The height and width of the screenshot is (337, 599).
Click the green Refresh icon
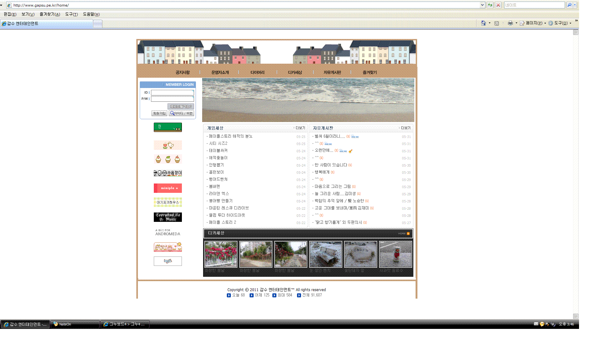[x=490, y=5]
